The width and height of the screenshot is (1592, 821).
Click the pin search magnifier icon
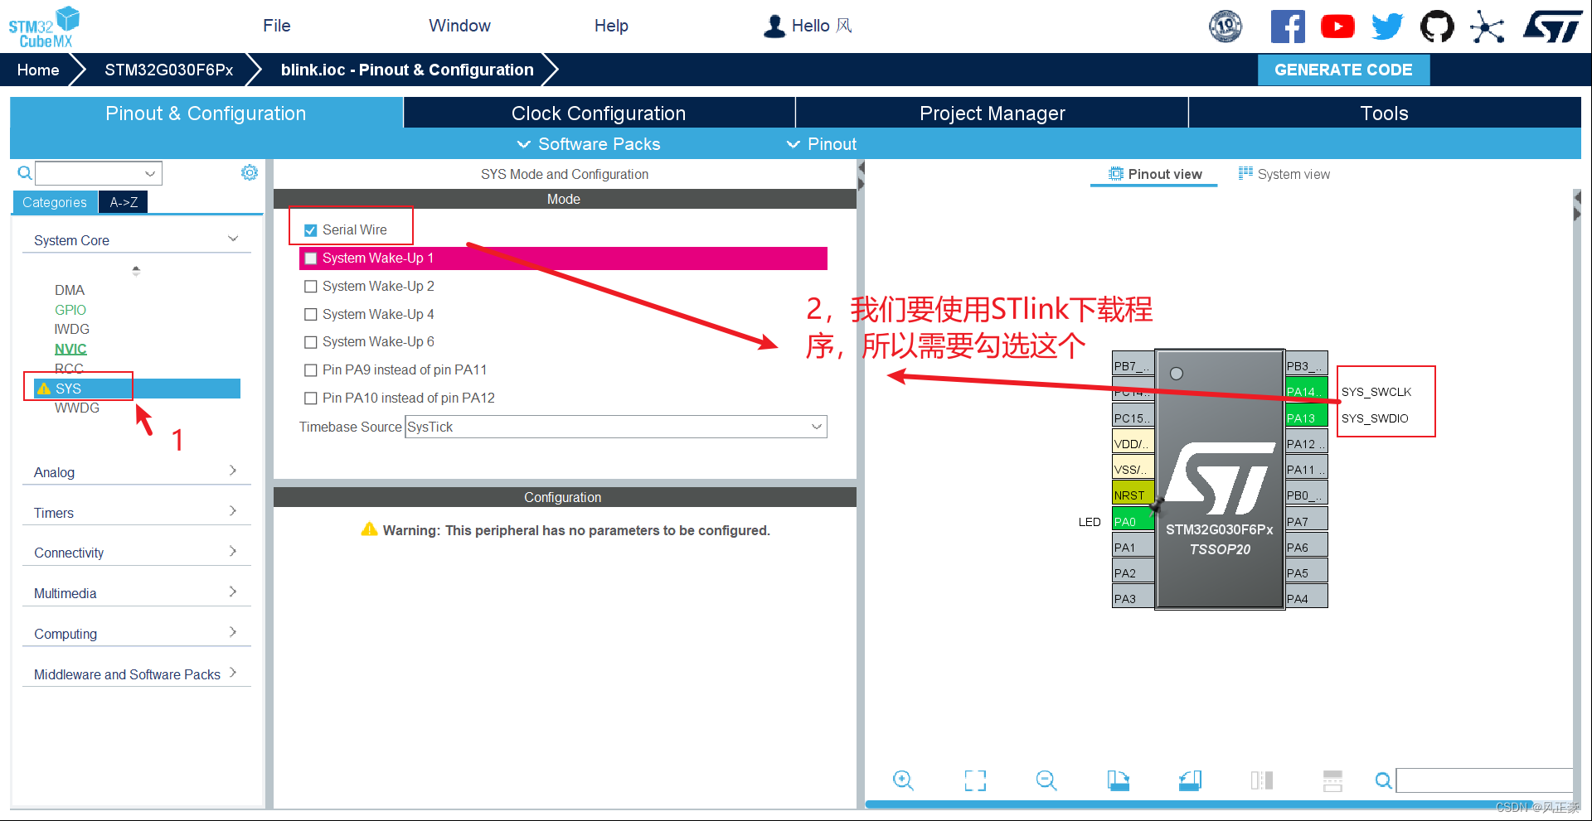coord(1383,780)
